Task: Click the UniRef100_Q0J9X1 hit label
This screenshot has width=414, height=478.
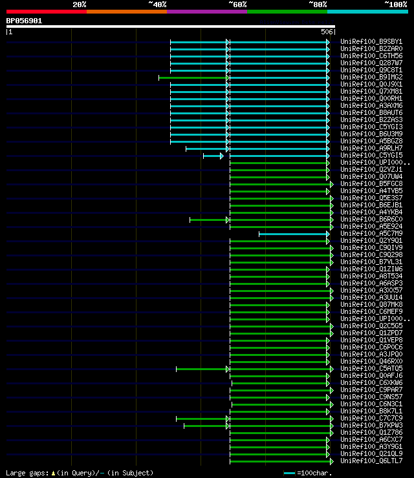Action: 371,85
